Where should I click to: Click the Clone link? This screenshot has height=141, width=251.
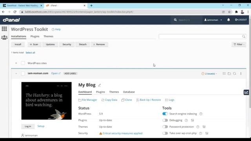coord(127,100)
